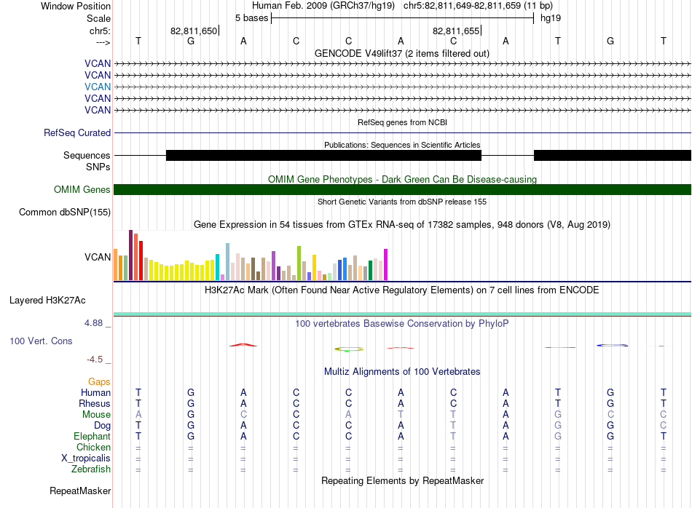Viewport: 692px width, 508px height.
Task: Open the H3K27Ac Mark ENCODE track title
Action: tap(402, 290)
